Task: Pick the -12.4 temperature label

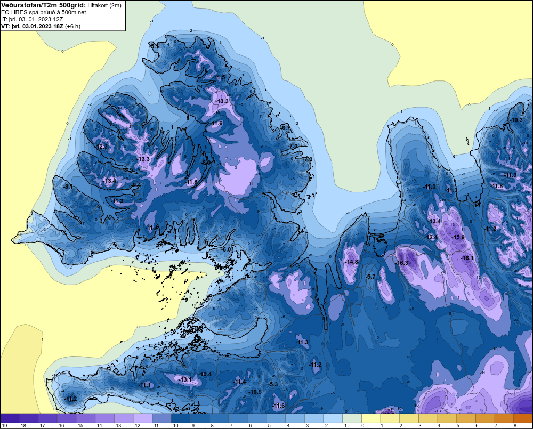Action: (431, 237)
